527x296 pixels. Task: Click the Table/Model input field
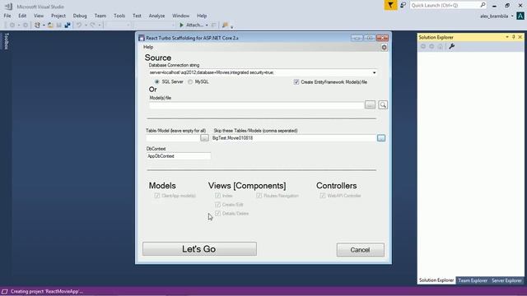tap(173, 138)
